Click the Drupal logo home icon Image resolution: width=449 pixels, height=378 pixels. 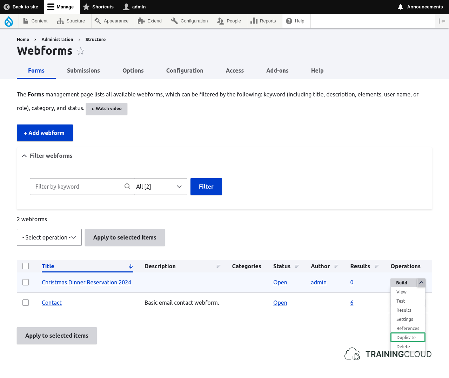click(x=9, y=21)
